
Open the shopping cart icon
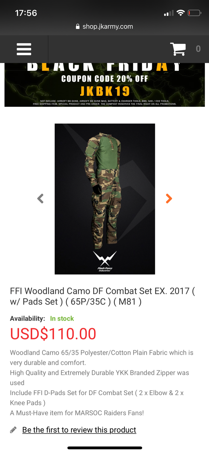(x=178, y=49)
